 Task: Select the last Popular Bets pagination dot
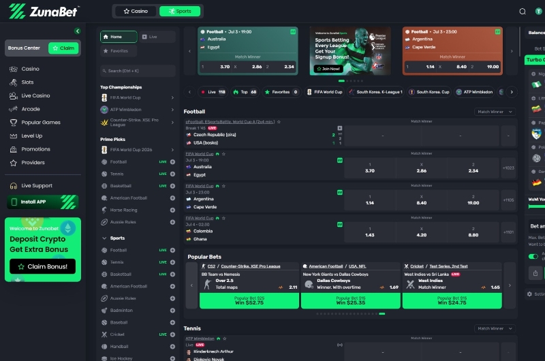pos(382,314)
